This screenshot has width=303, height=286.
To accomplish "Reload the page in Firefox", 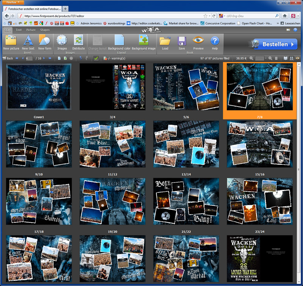I will tap(214, 16).
